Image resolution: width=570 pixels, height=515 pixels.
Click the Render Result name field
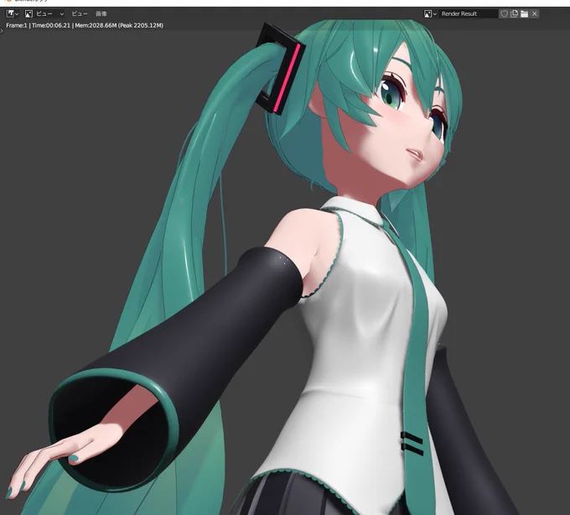click(468, 13)
